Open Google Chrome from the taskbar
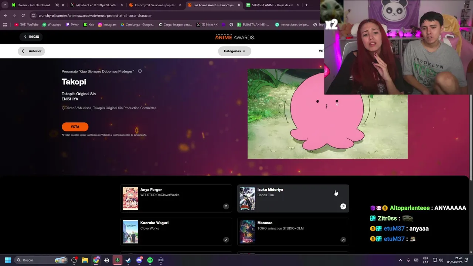The height and width of the screenshot is (266, 473). click(x=96, y=260)
